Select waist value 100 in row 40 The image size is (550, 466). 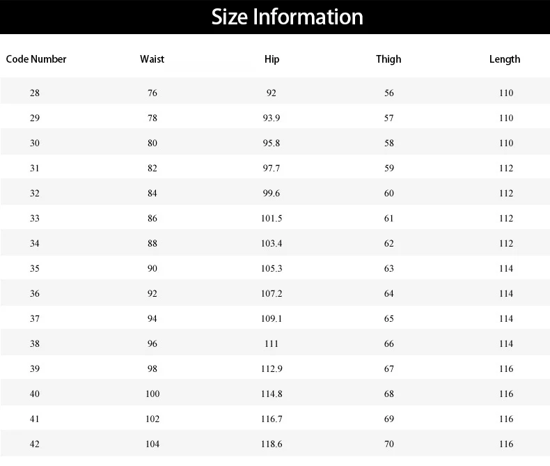(152, 394)
